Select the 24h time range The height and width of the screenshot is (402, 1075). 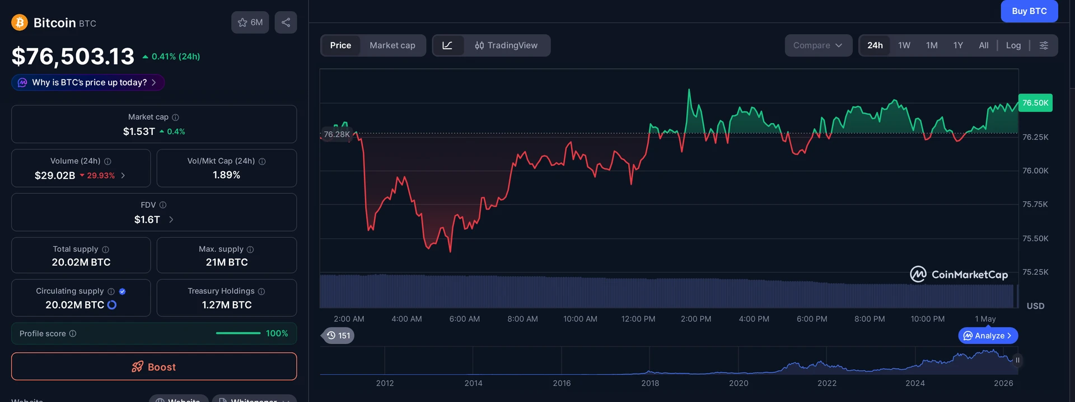coord(875,45)
